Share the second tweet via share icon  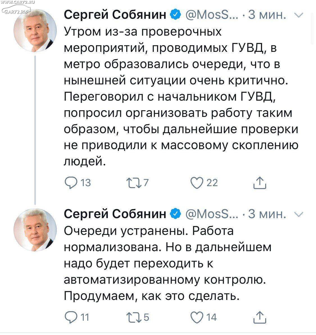[x=260, y=318]
